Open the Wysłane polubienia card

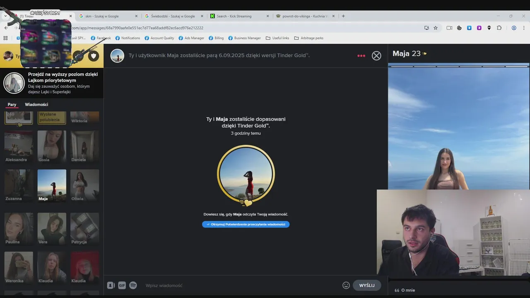[x=52, y=118]
